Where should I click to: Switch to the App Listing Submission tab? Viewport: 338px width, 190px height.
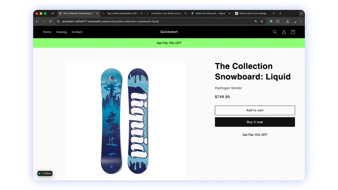[123, 14]
